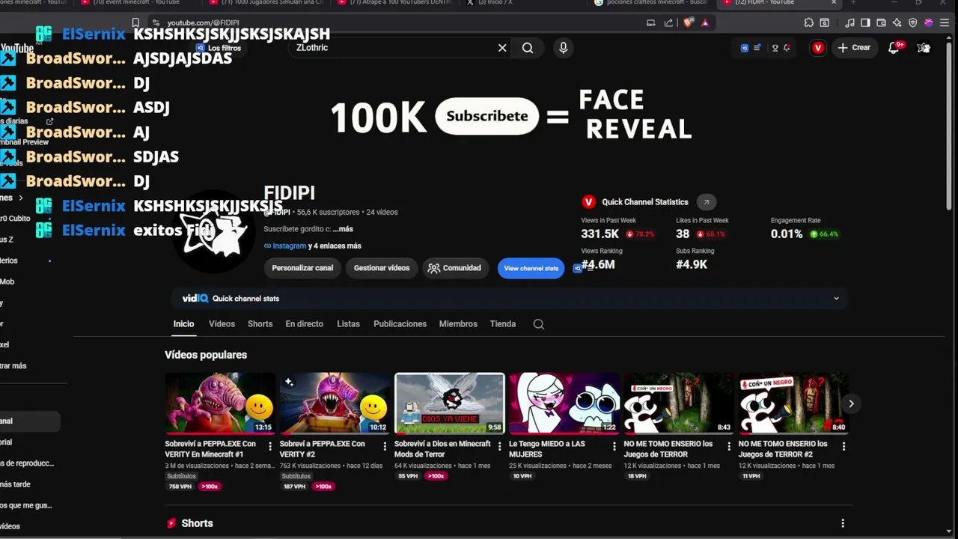Open the Miembros tab

(458, 324)
